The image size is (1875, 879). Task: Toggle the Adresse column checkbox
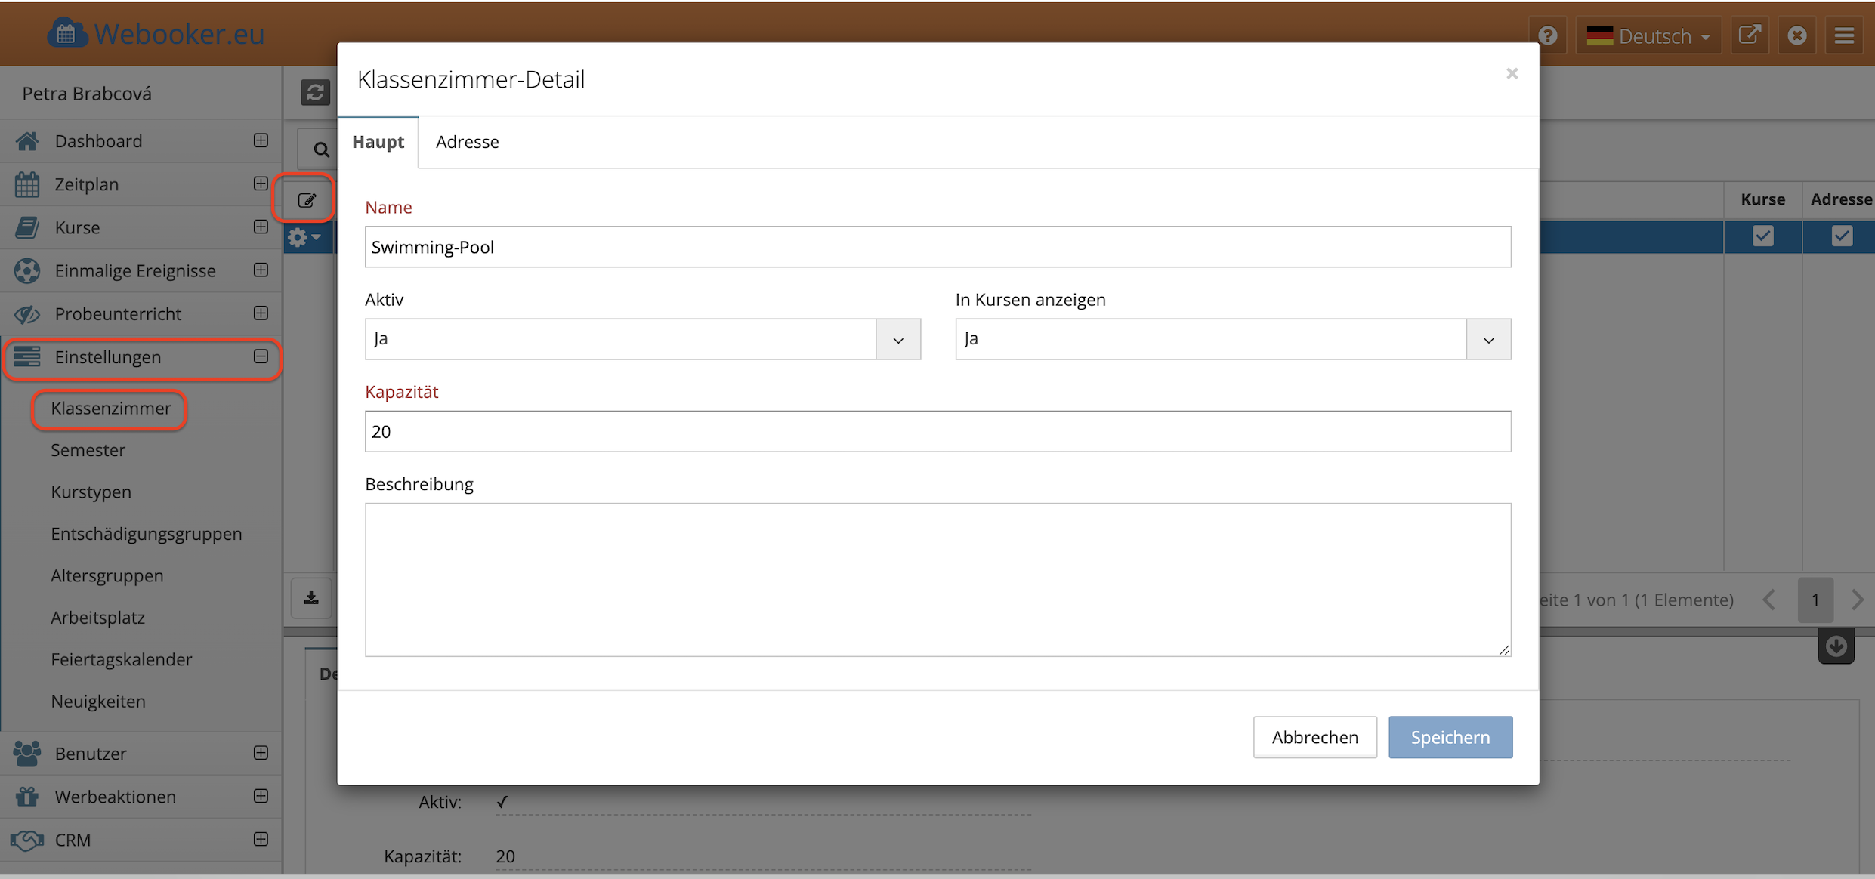(x=1842, y=236)
